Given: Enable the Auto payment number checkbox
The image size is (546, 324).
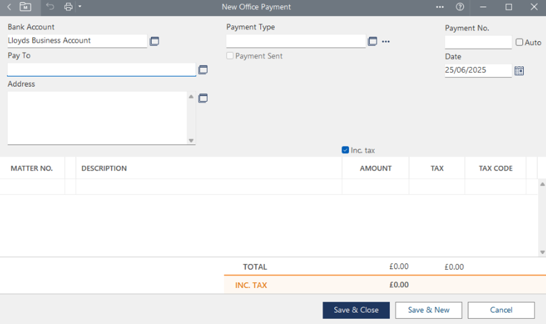Looking at the screenshot, I should point(519,42).
